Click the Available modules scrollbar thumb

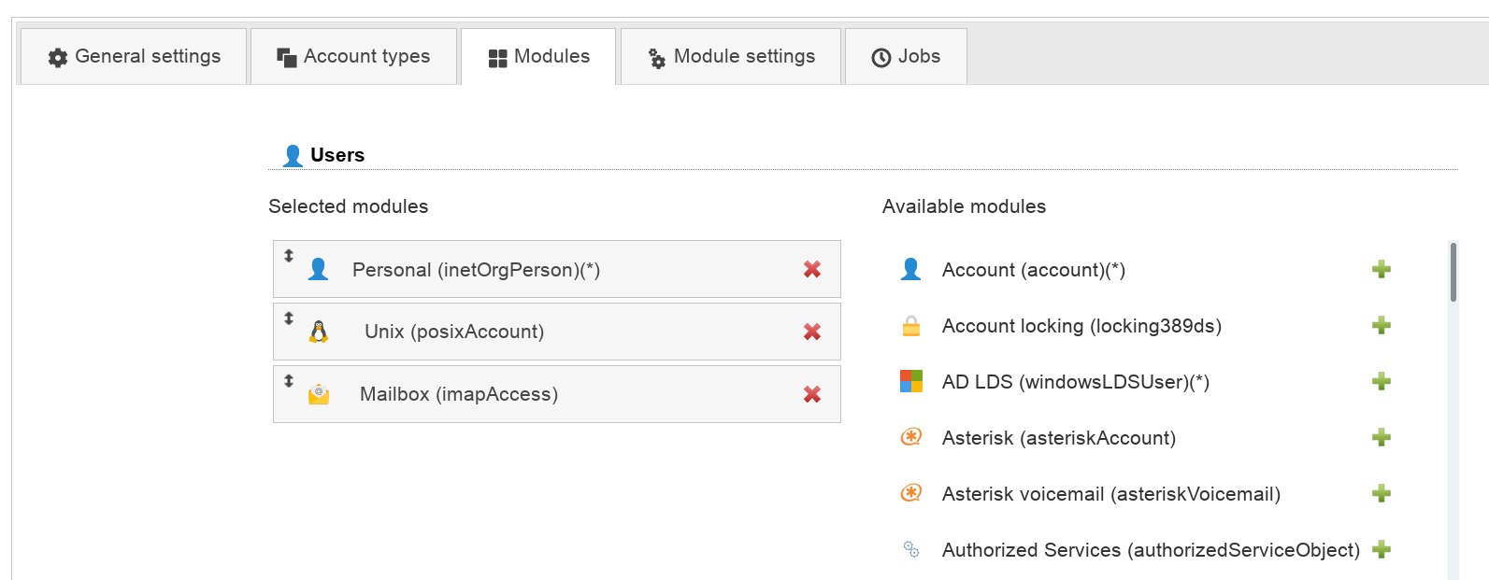(x=1453, y=273)
